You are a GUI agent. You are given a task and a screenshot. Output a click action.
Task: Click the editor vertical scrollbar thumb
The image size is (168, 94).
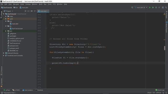(x=165, y=48)
